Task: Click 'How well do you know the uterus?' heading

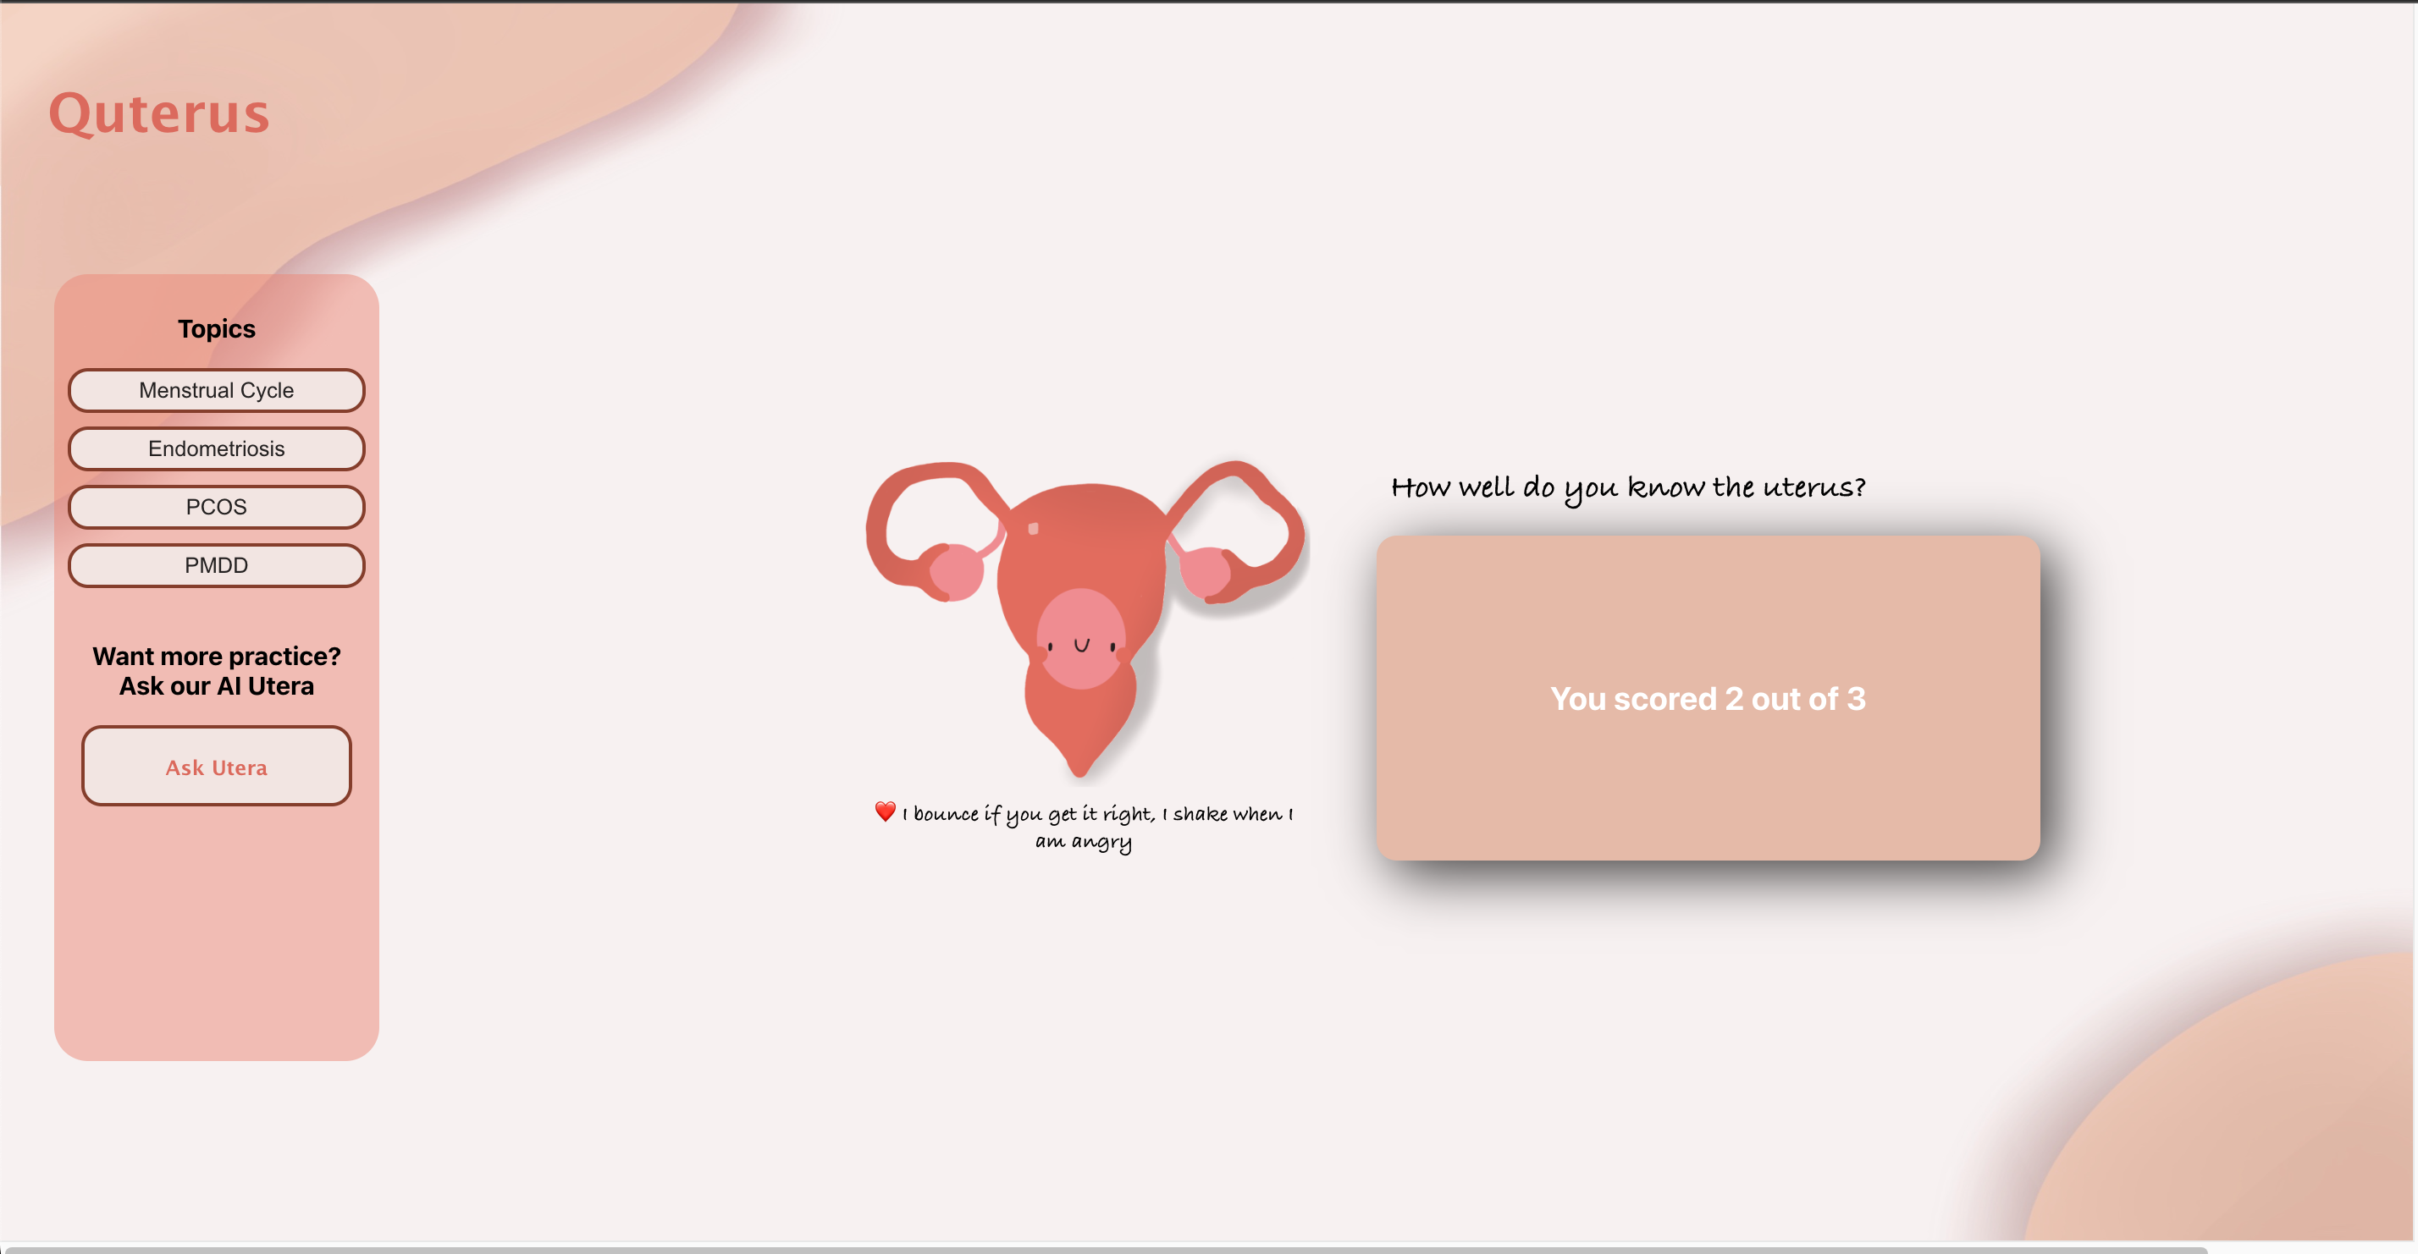Action: click(1627, 487)
